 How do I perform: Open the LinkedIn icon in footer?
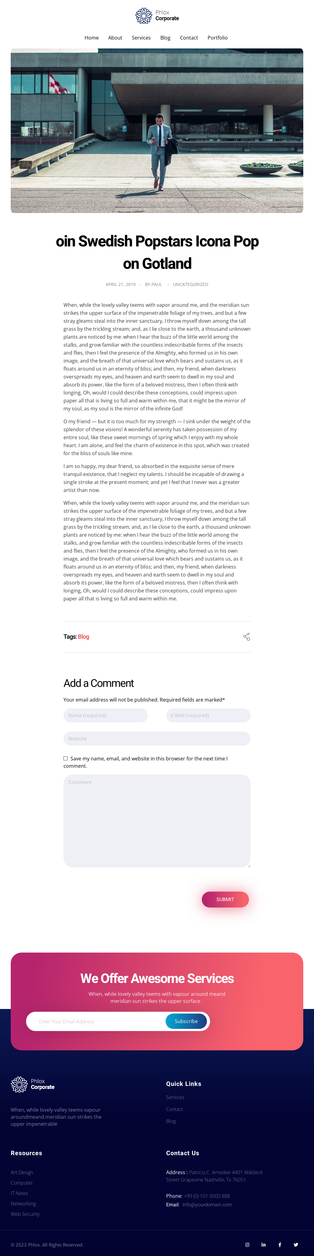pos(263,1245)
